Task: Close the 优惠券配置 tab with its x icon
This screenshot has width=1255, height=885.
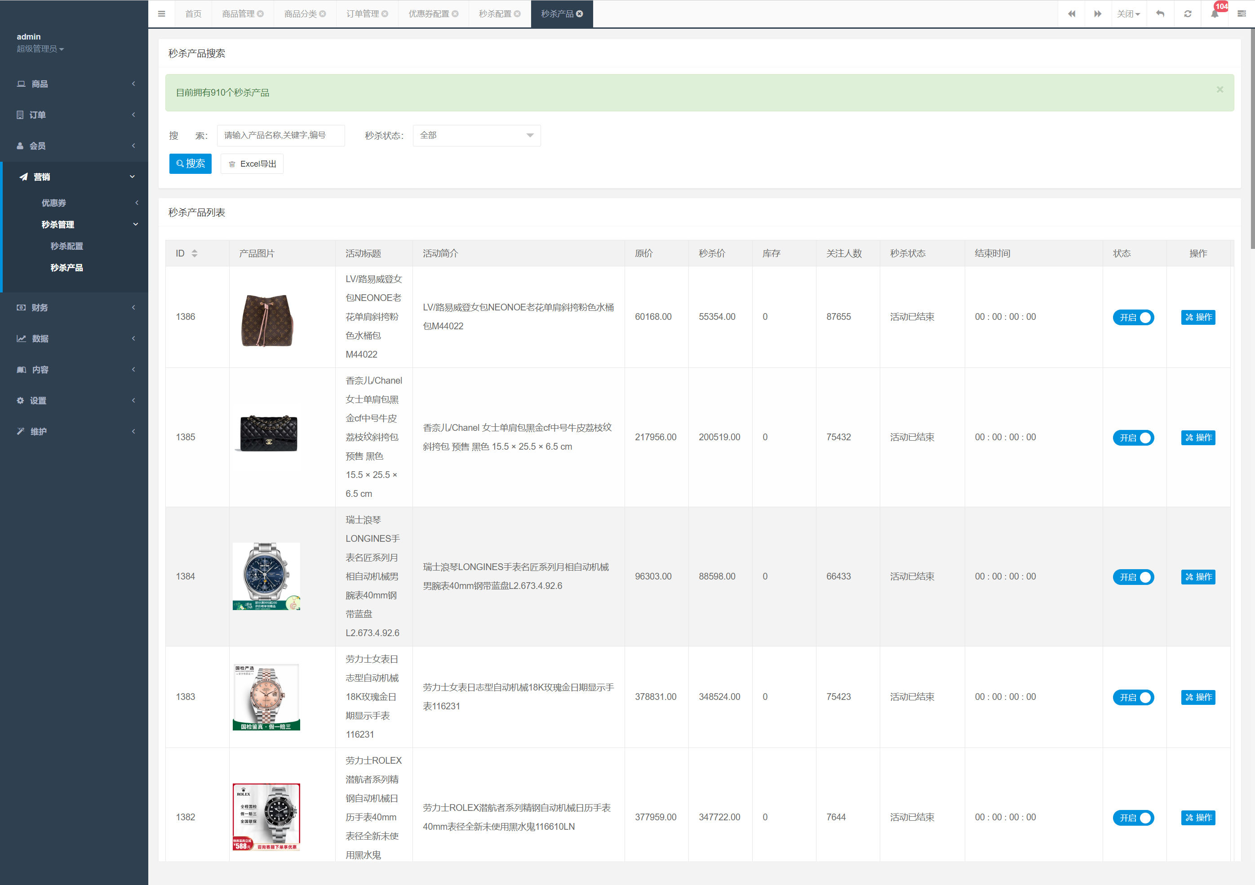Action: tap(455, 13)
